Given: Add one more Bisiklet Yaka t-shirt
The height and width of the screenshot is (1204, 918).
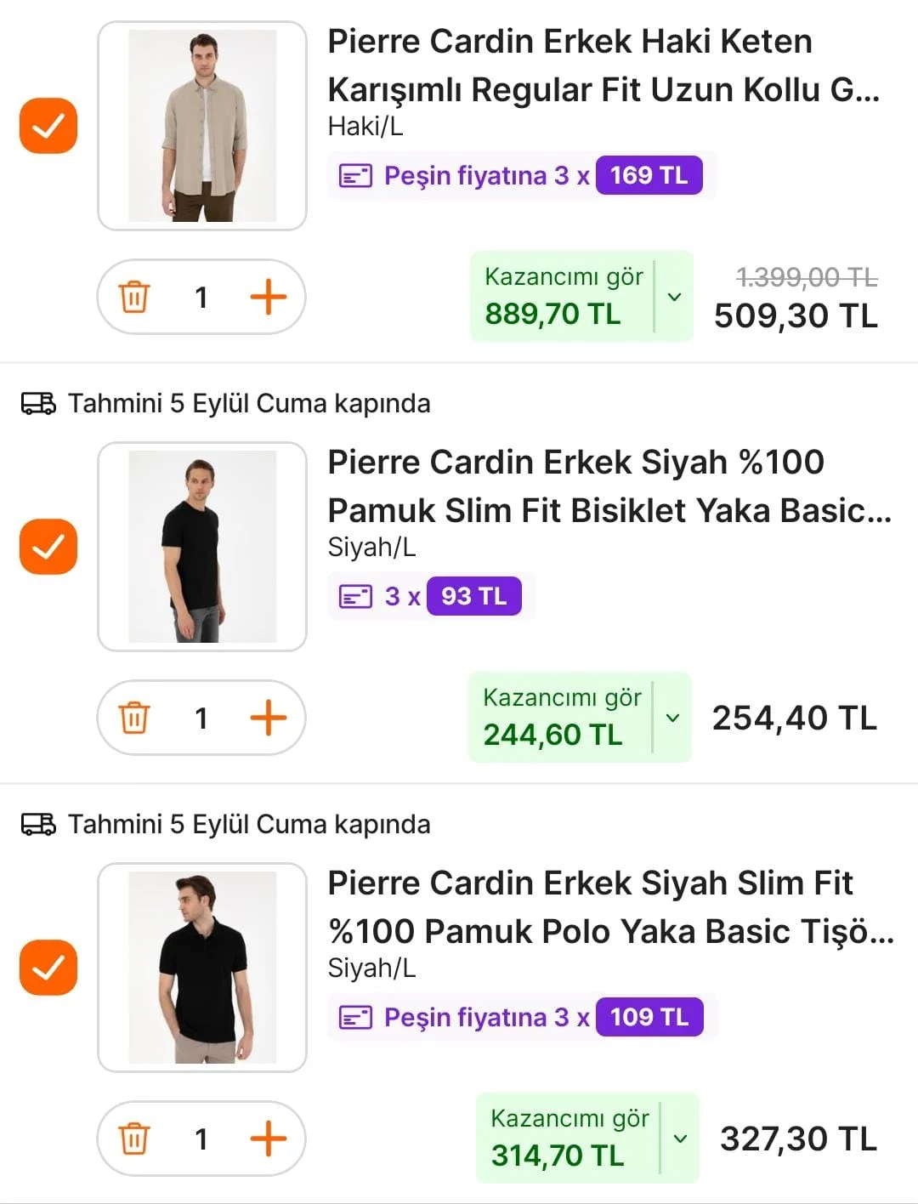Looking at the screenshot, I should 268,718.
